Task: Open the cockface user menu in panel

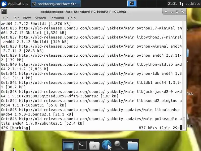Action: coord(193,4)
